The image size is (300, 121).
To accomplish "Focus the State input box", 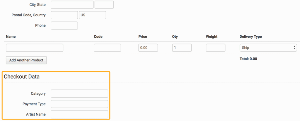I will click(x=104, y=5).
